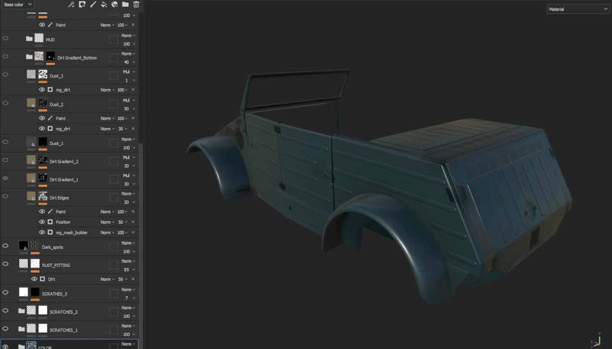The width and height of the screenshot is (612, 349).
Task: Open the Material viewport mode dropdown
Action: click(x=577, y=9)
